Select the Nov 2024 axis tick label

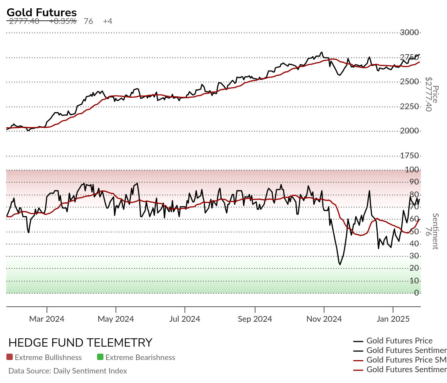324,319
